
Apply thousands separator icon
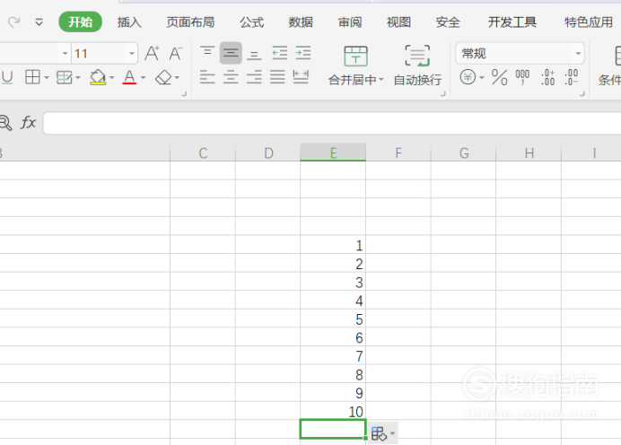[x=522, y=77]
